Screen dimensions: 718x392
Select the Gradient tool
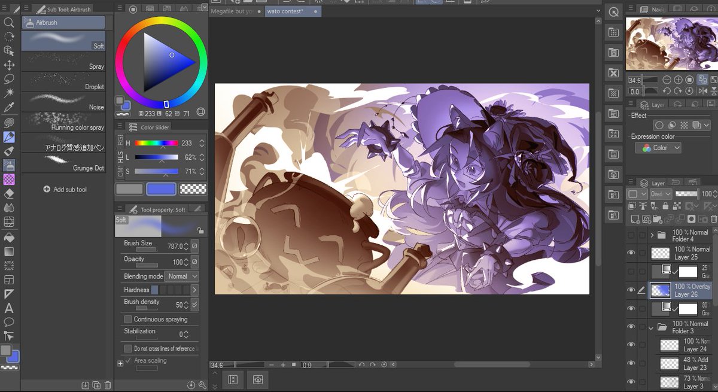(9, 251)
